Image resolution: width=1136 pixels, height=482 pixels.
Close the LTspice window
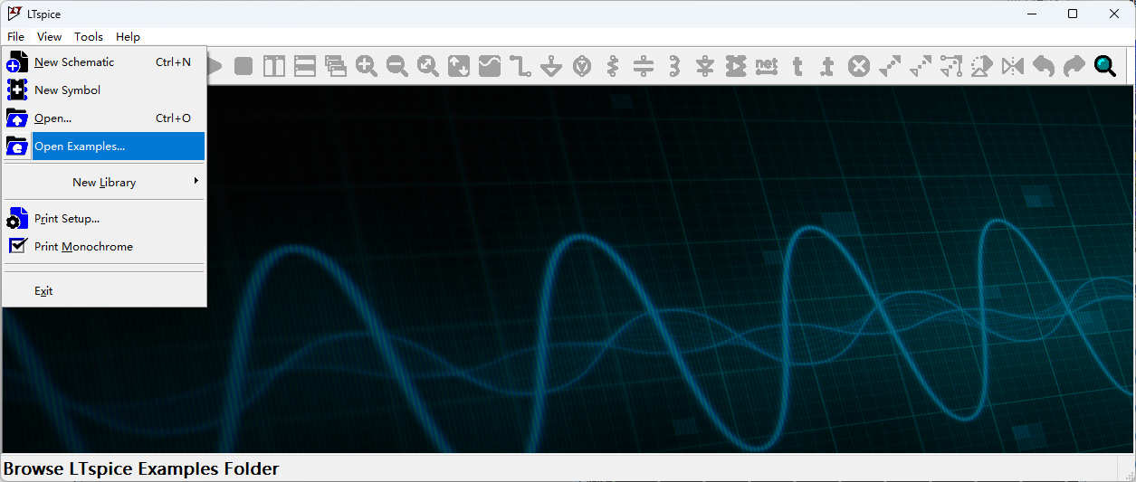point(1114,14)
